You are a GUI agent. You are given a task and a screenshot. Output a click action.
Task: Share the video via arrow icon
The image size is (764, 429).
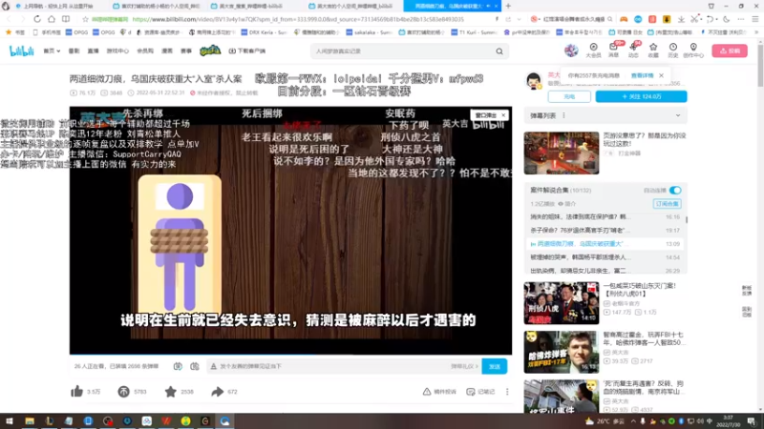point(218,392)
